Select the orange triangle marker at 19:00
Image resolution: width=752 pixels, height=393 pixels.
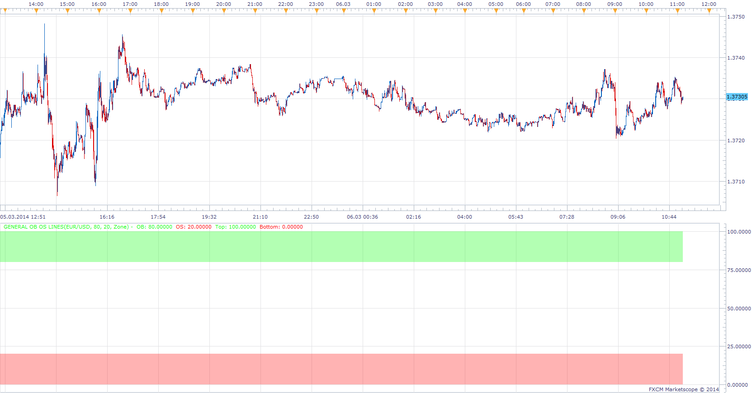coord(193,11)
